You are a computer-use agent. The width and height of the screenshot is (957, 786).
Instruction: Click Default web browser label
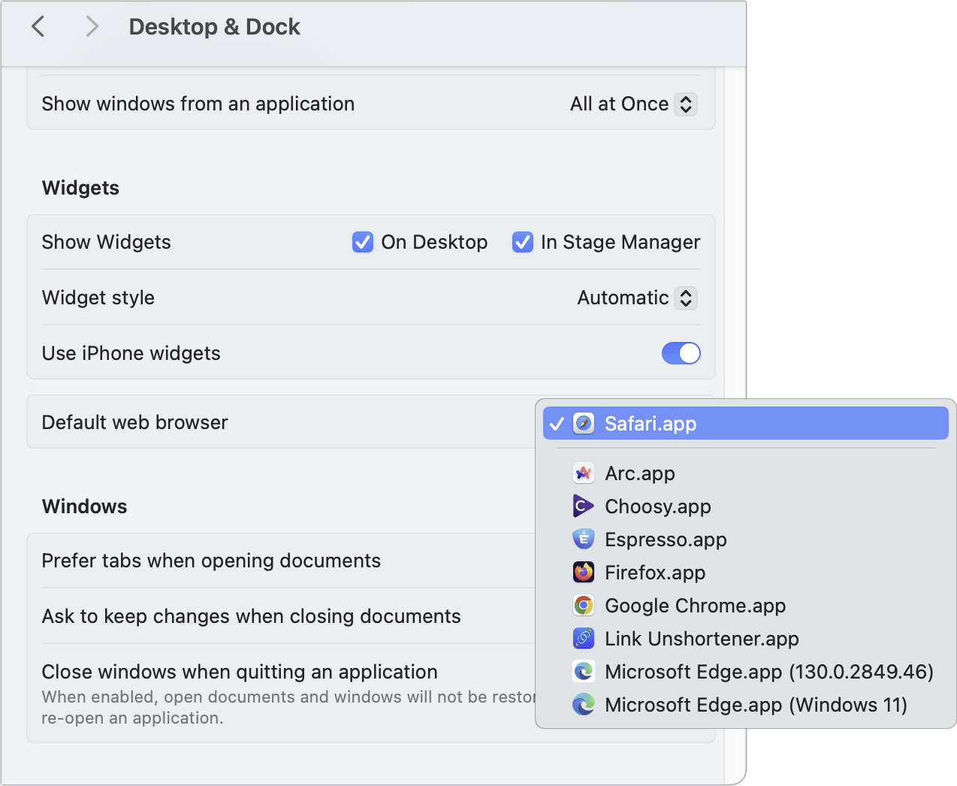pyautogui.click(x=134, y=422)
